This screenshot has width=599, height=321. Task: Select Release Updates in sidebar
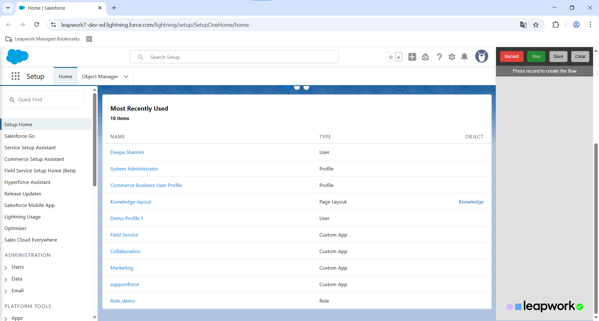(23, 194)
